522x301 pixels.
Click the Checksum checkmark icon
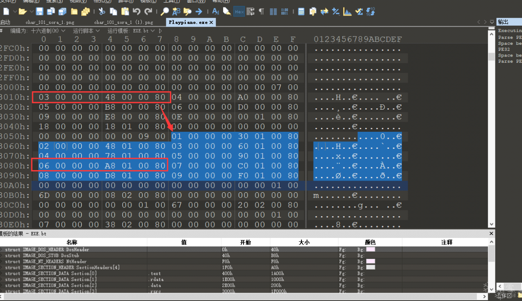[359, 11]
